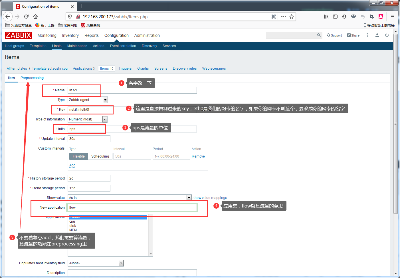Image resolution: width=400 pixels, height=278 pixels.
Task: Open 移动设备上的书签 mobile bookmarks
Action: [x=379, y=25]
